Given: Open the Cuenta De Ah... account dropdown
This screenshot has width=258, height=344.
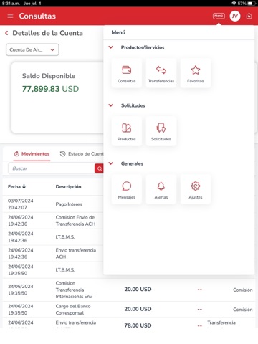Looking at the screenshot, I should [x=32, y=49].
